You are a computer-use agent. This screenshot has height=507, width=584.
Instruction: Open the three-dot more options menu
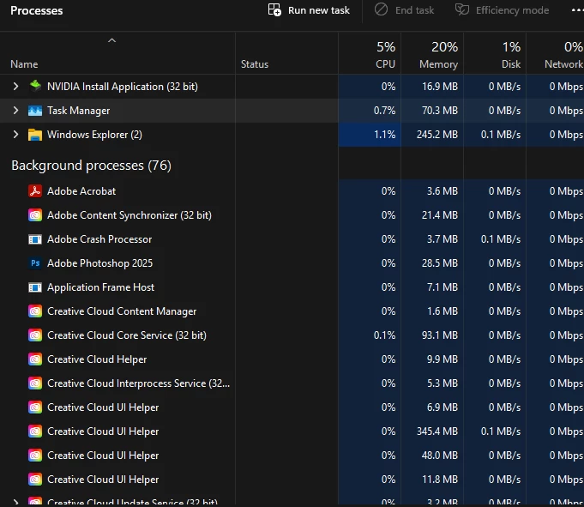577,10
